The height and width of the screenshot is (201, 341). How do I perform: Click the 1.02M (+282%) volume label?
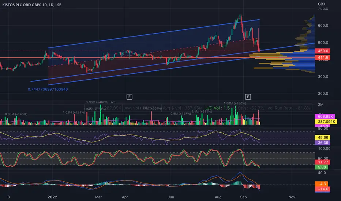pyautogui.click(x=74, y=112)
